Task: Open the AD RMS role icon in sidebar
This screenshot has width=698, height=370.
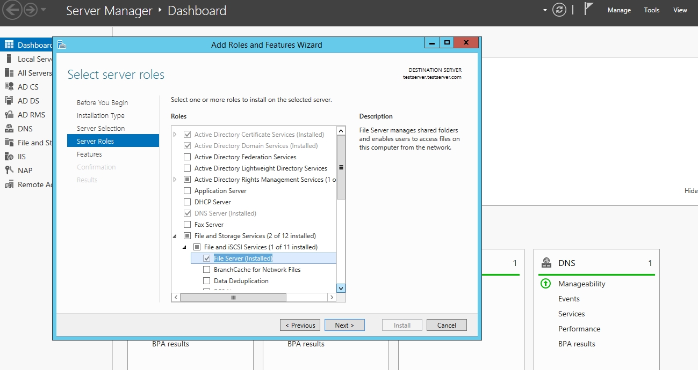Action: tap(9, 115)
